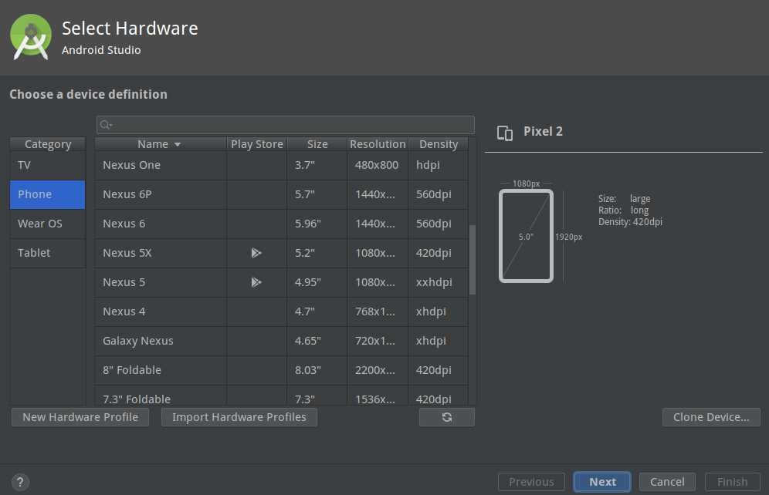Click the Play Store icon for Nexus 5X
This screenshot has height=495, width=769.
(x=256, y=253)
